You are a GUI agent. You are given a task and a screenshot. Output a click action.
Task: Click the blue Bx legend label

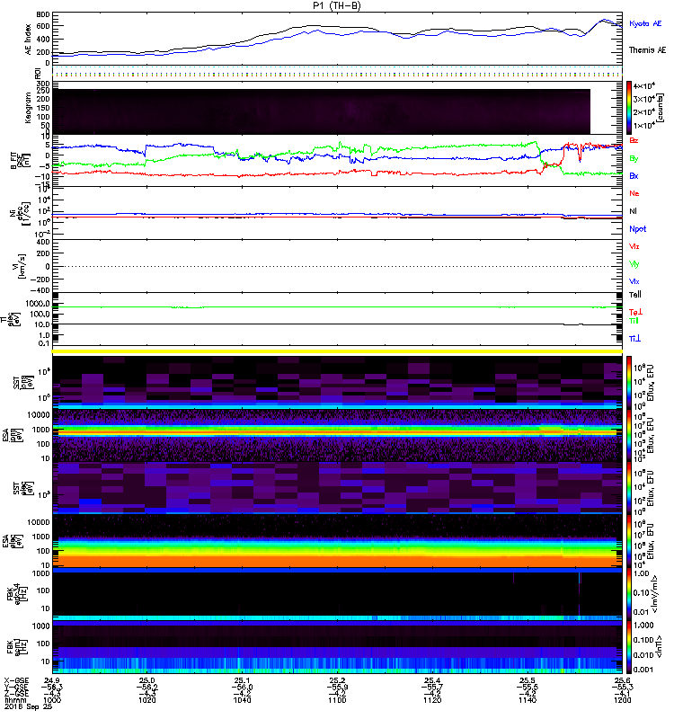tap(634, 175)
